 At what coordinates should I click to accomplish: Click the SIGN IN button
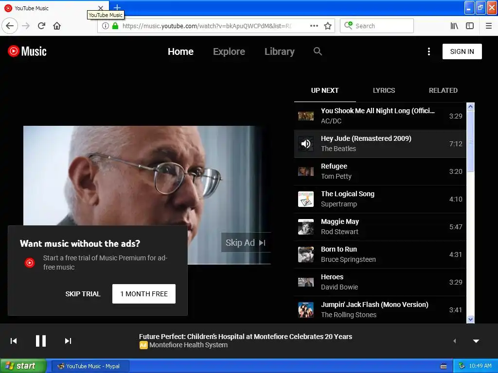(462, 51)
